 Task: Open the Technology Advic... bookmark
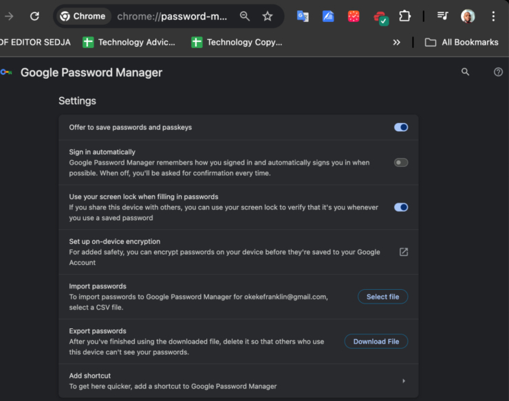129,42
